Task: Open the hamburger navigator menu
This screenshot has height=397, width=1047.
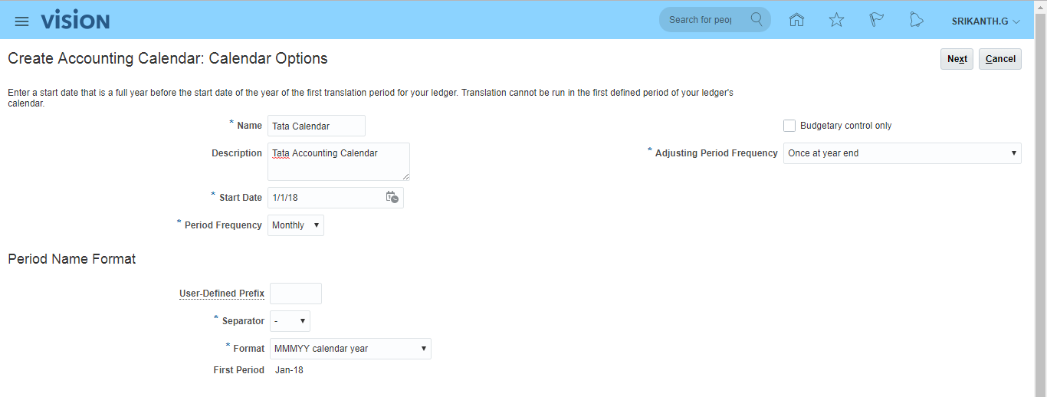Action: click(x=21, y=21)
